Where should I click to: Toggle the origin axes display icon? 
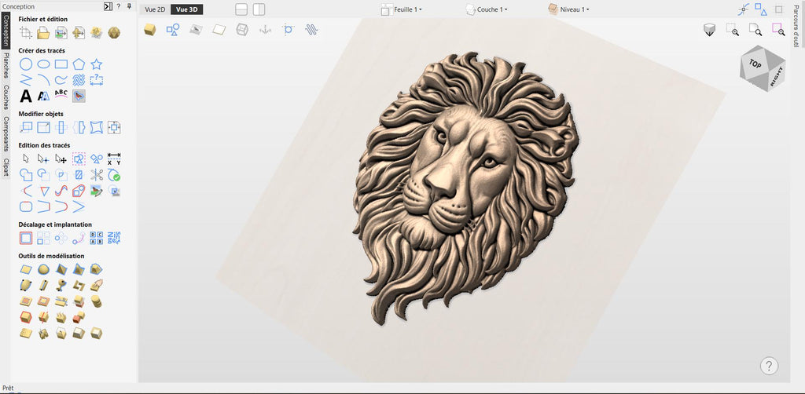point(265,30)
